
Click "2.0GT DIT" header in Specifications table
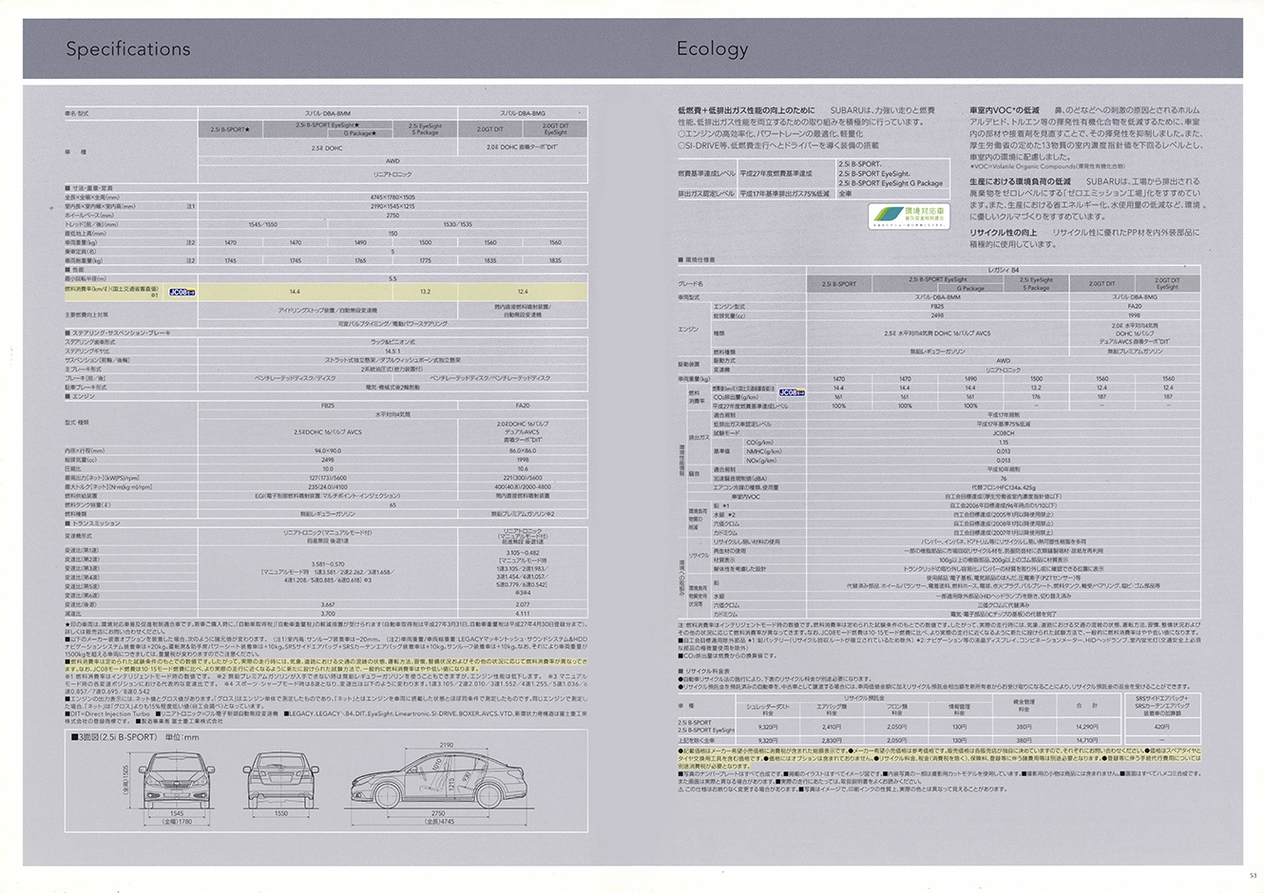tap(490, 129)
